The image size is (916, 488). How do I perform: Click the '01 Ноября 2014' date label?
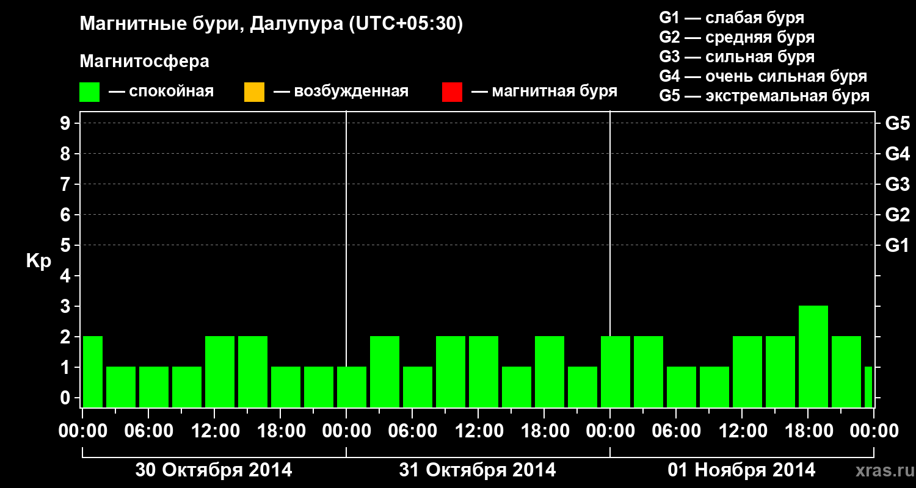(741, 470)
